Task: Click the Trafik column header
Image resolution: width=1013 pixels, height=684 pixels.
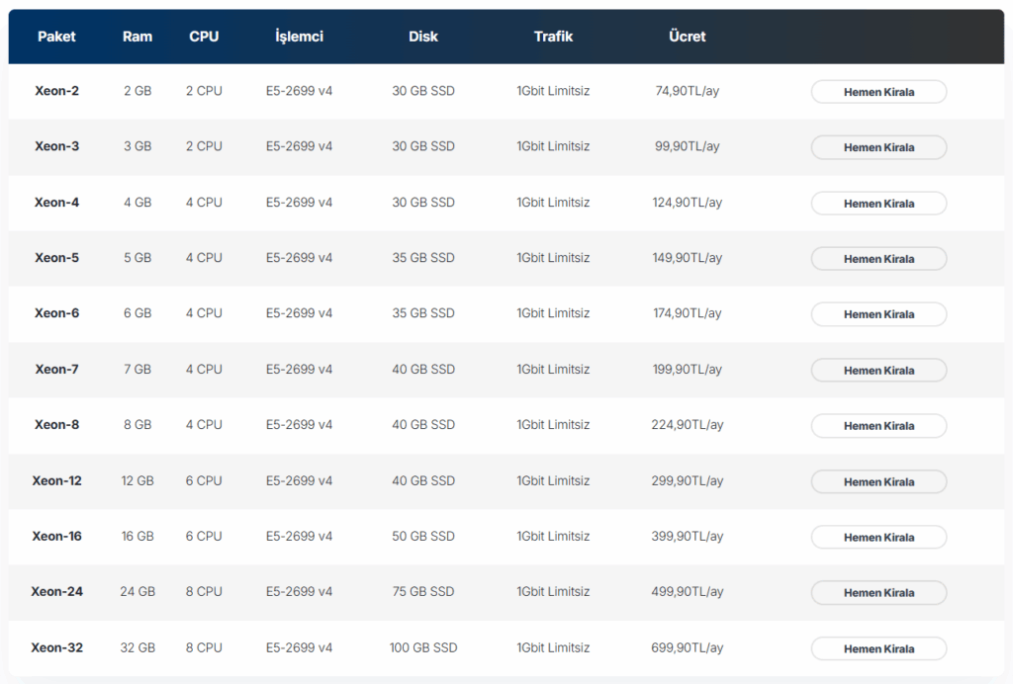Action: tap(553, 37)
